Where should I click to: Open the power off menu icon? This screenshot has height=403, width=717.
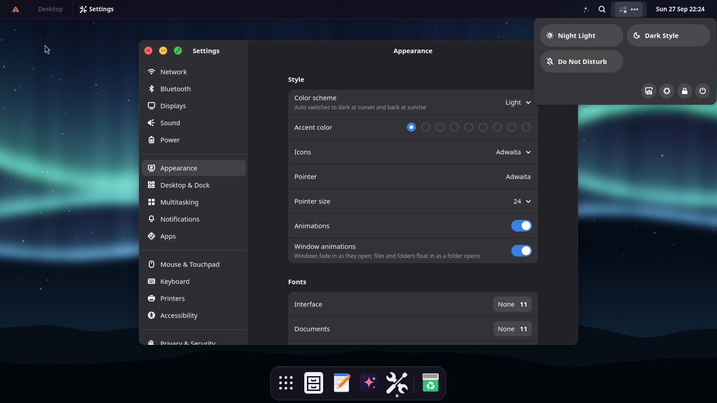pos(703,91)
